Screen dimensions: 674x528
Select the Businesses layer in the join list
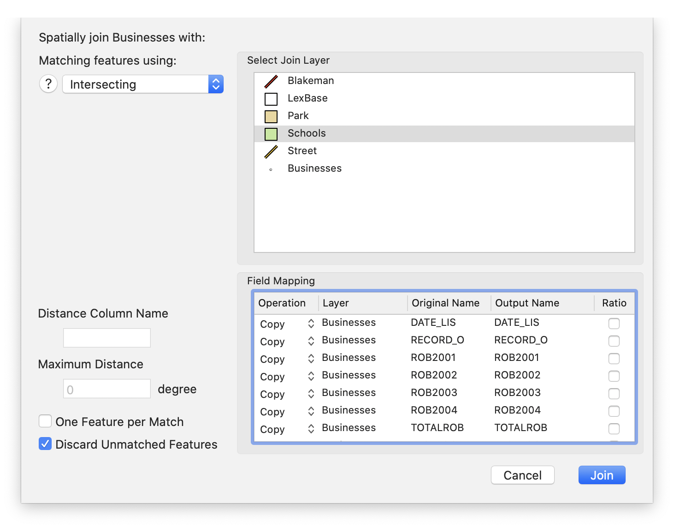point(314,168)
